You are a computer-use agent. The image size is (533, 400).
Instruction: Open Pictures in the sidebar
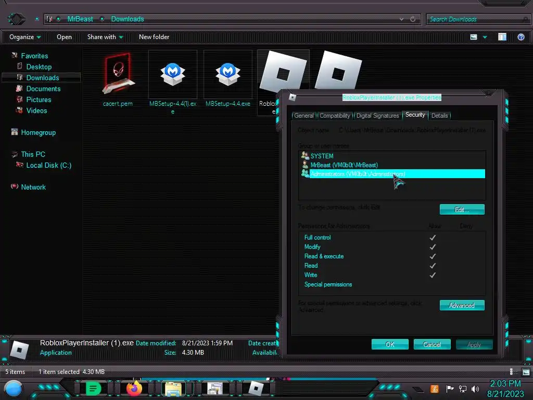[x=39, y=99]
